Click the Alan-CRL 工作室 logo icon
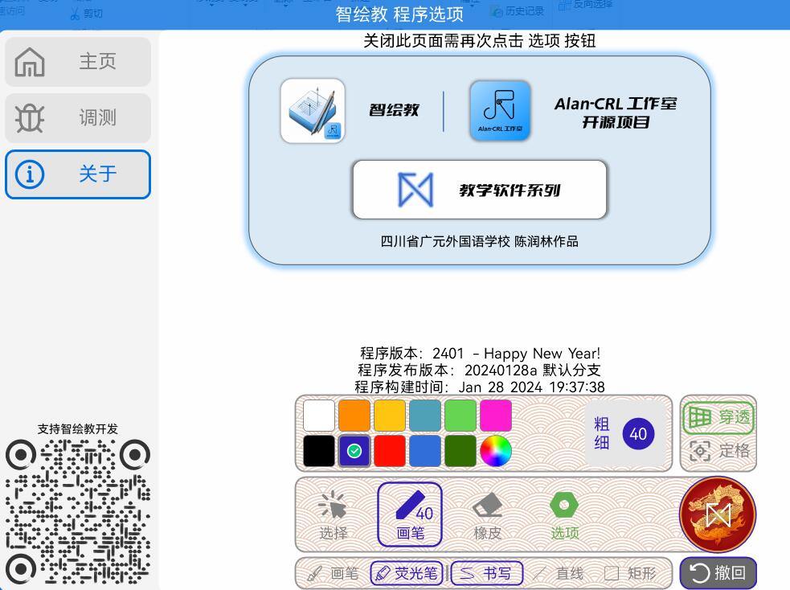The height and width of the screenshot is (590, 790). (x=500, y=111)
